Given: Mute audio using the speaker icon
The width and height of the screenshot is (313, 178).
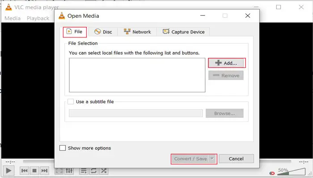Looking at the screenshot, I should pos(272,173).
